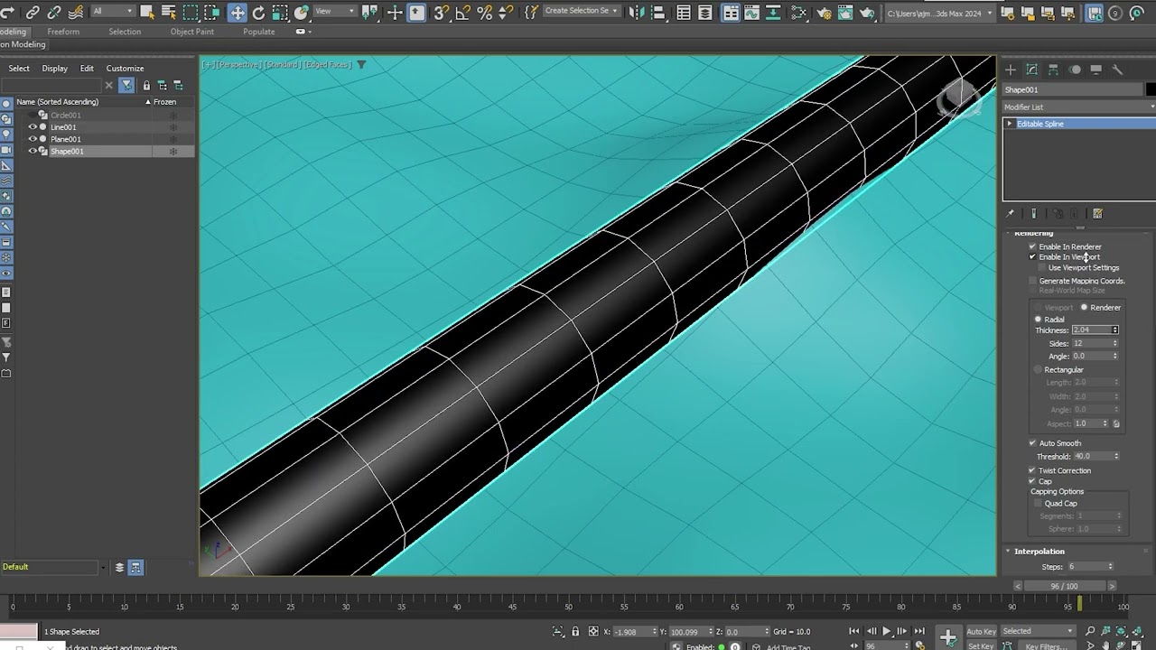Click the time slider 96 / 100 handle
Image resolution: width=1156 pixels, height=650 pixels.
pyautogui.click(x=1064, y=586)
